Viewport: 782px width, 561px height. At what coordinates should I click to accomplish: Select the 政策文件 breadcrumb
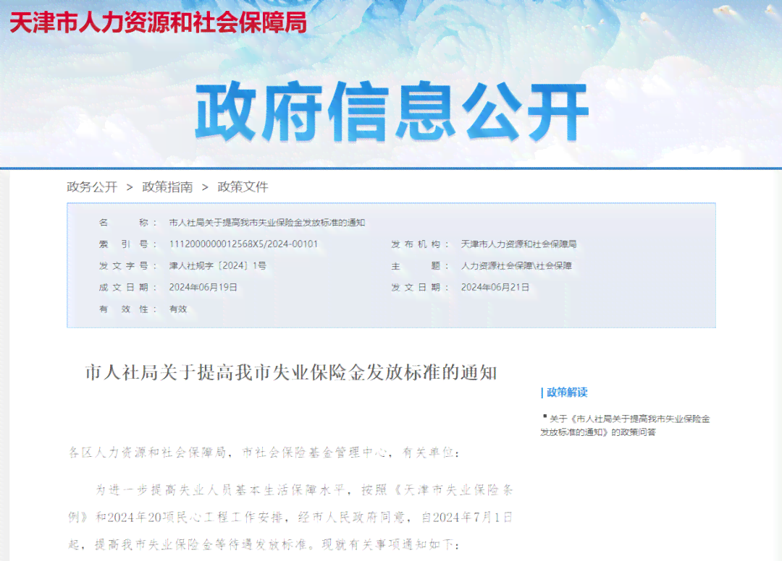(243, 187)
